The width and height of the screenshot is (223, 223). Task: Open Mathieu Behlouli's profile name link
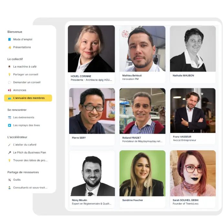(x=132, y=76)
